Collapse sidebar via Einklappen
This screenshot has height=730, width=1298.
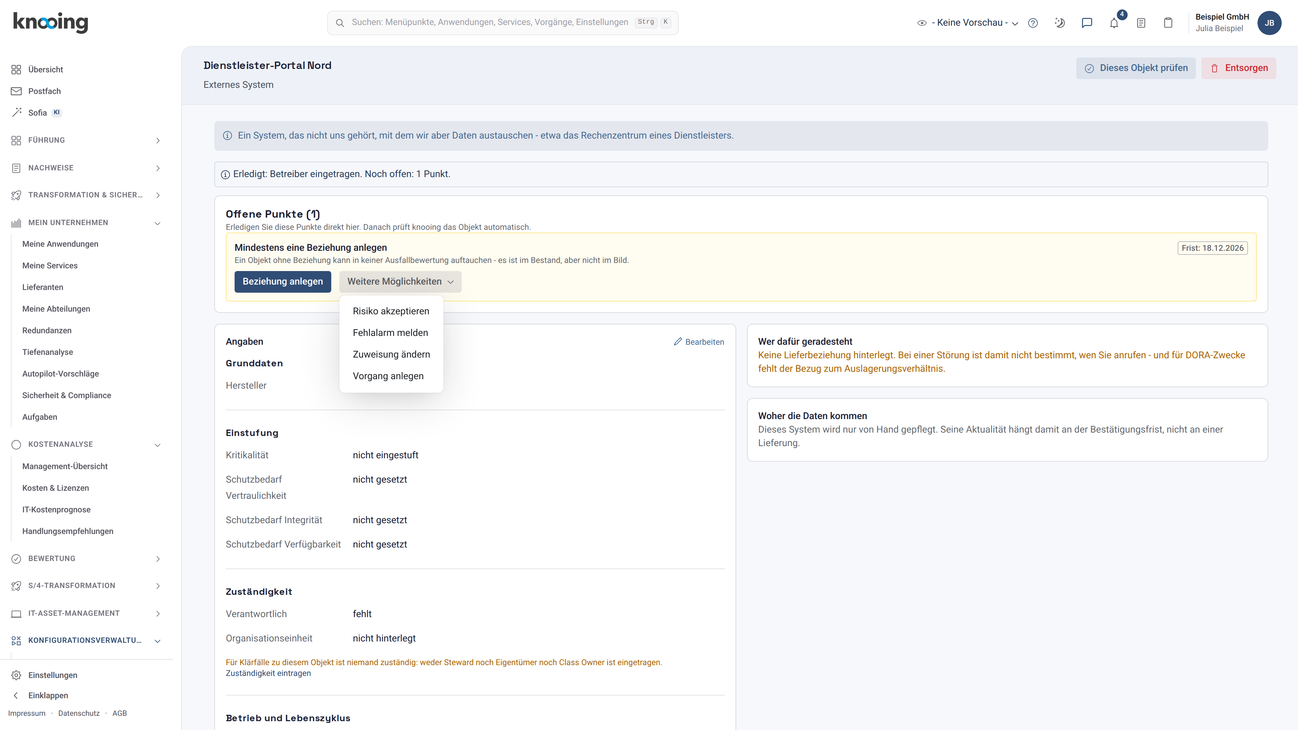coord(40,695)
